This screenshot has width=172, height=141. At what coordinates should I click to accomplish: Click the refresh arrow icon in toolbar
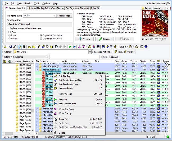point(11,47)
